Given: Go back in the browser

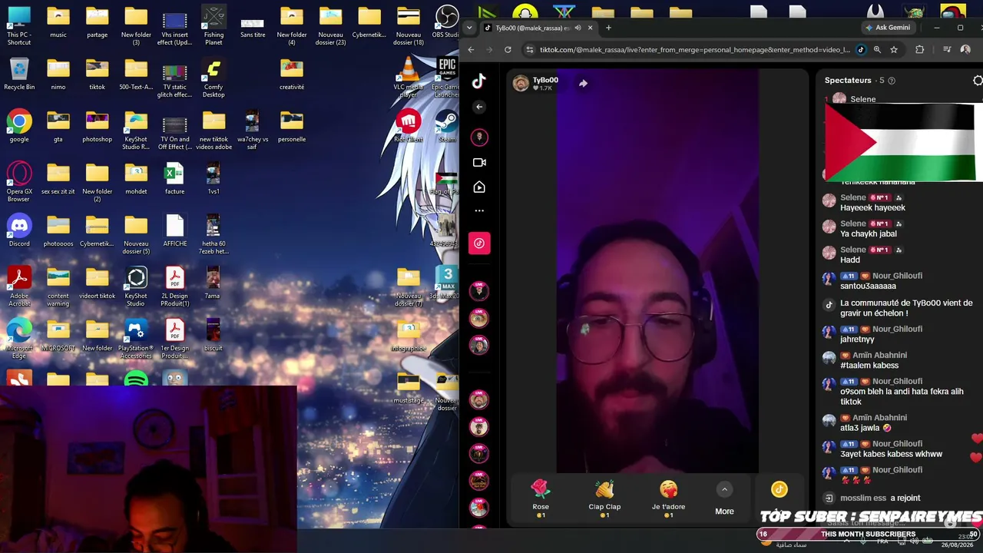Looking at the screenshot, I should 471,50.
